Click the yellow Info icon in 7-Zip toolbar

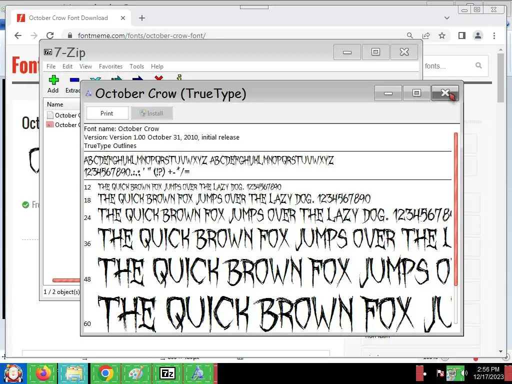click(x=179, y=77)
